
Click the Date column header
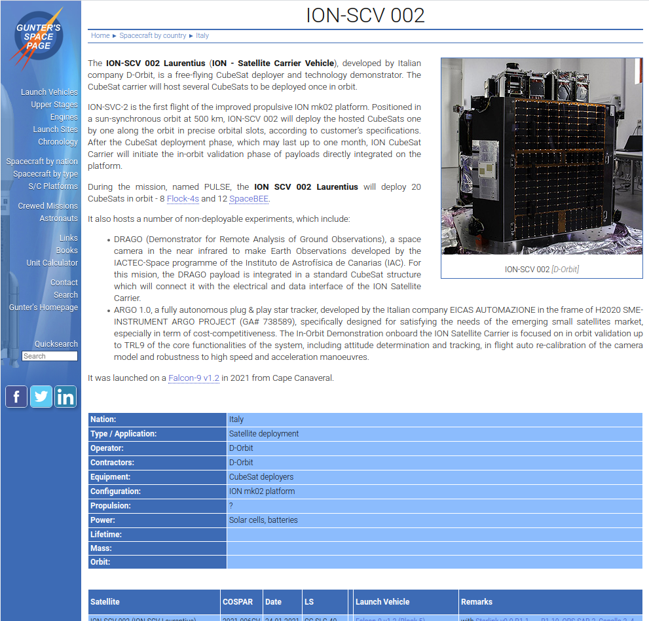pos(282,602)
